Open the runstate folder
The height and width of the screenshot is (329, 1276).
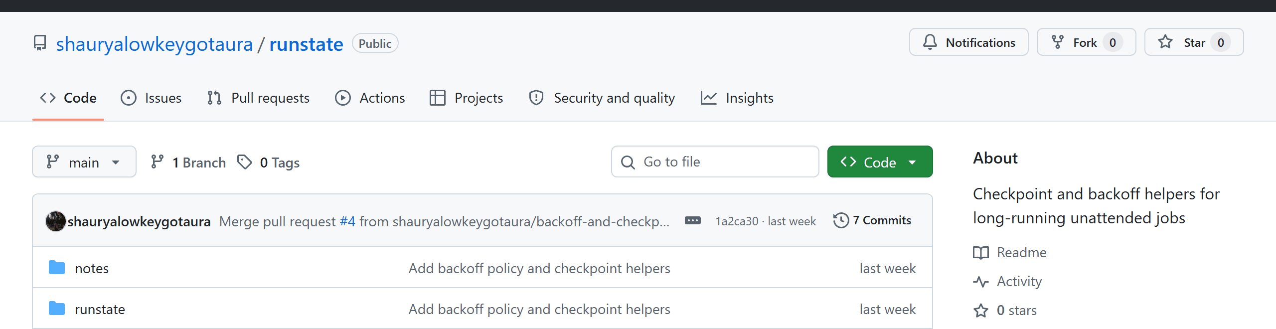pos(100,309)
